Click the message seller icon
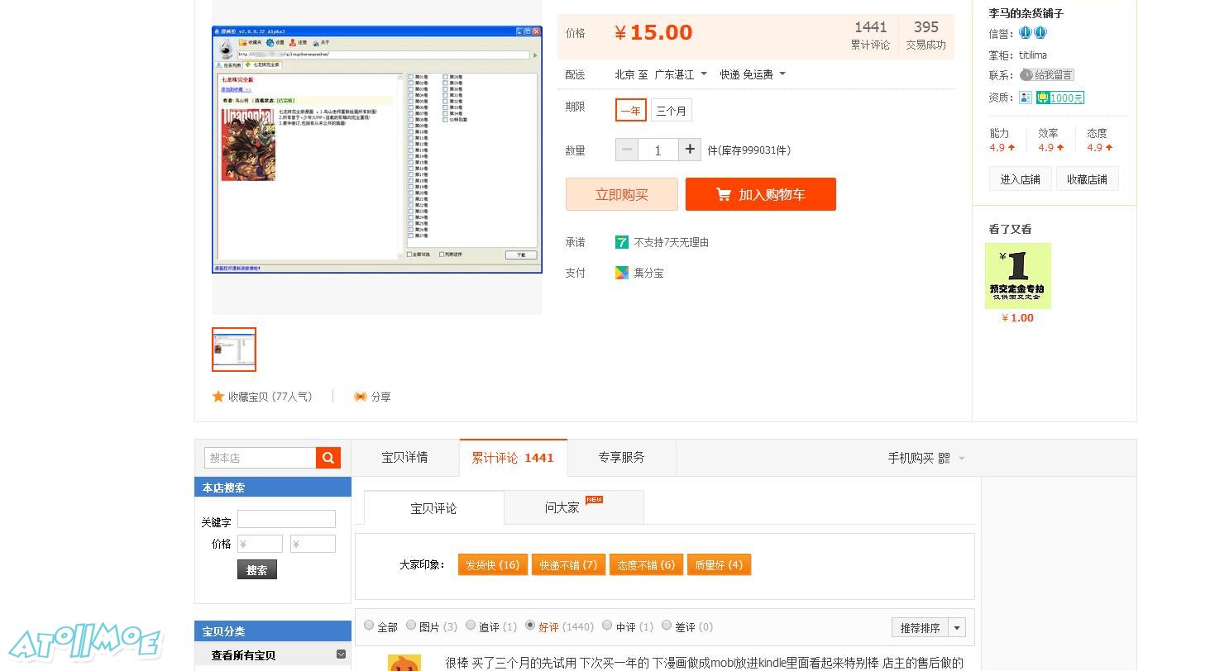 pos(1026,75)
